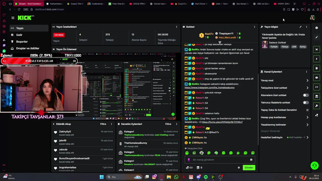The image size is (322, 181).
Task: Click Zakiry0y0 in activity feed
Action: pos(65,131)
